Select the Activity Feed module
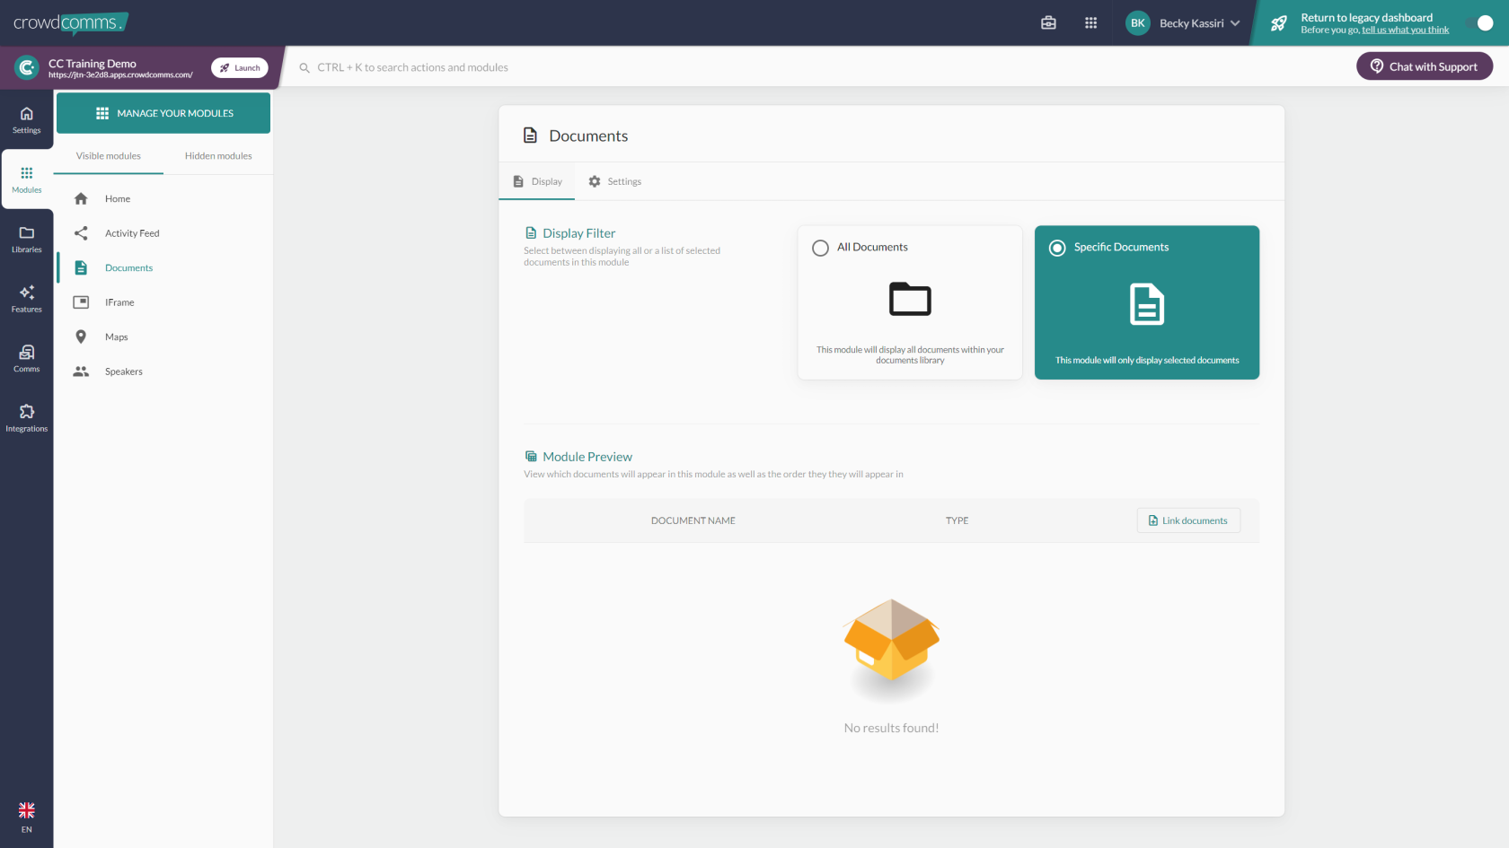The width and height of the screenshot is (1509, 848). [132, 233]
